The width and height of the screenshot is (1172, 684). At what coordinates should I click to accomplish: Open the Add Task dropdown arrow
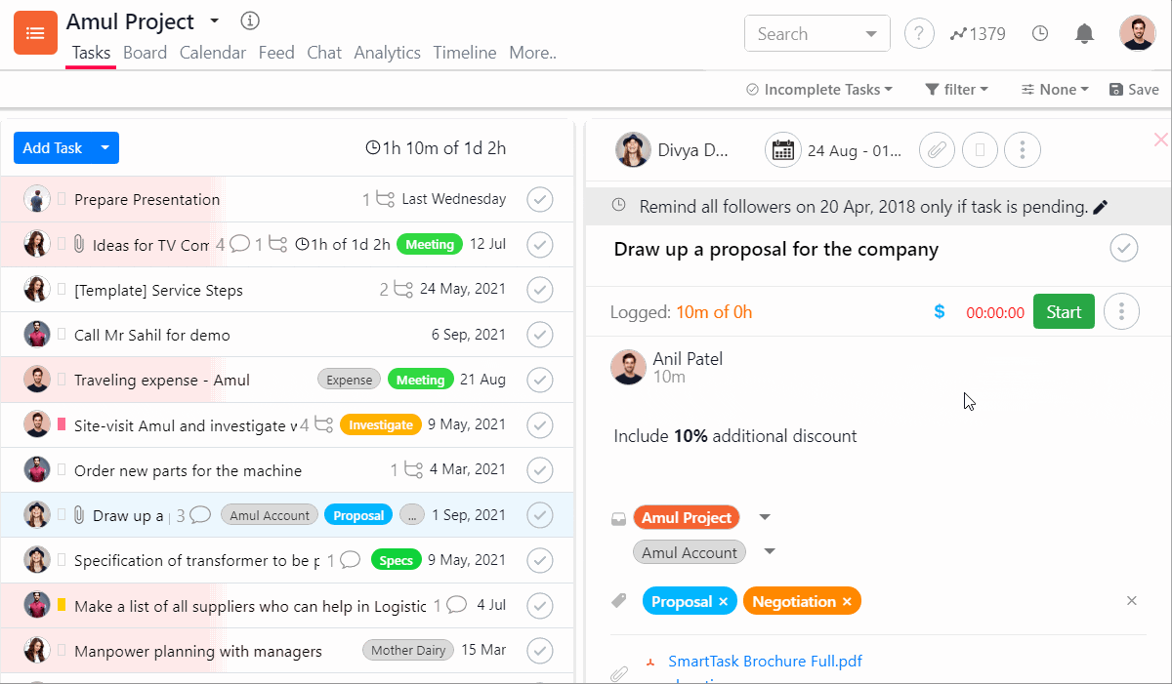pos(105,148)
